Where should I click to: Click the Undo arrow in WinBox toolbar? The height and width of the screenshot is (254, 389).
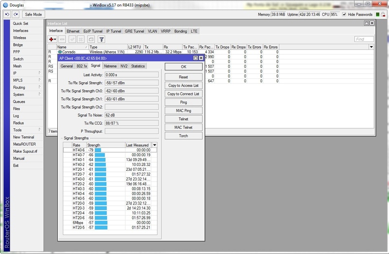[7, 15]
